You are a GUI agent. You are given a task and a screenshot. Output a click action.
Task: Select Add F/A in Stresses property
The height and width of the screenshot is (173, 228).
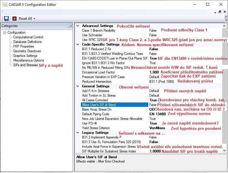[x=95, y=91]
